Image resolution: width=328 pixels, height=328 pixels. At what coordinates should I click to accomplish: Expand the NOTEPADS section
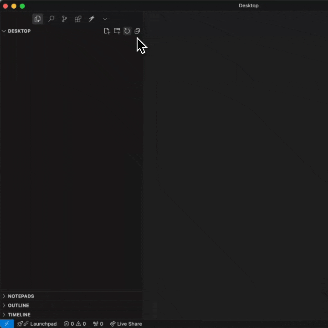(x=72, y=296)
